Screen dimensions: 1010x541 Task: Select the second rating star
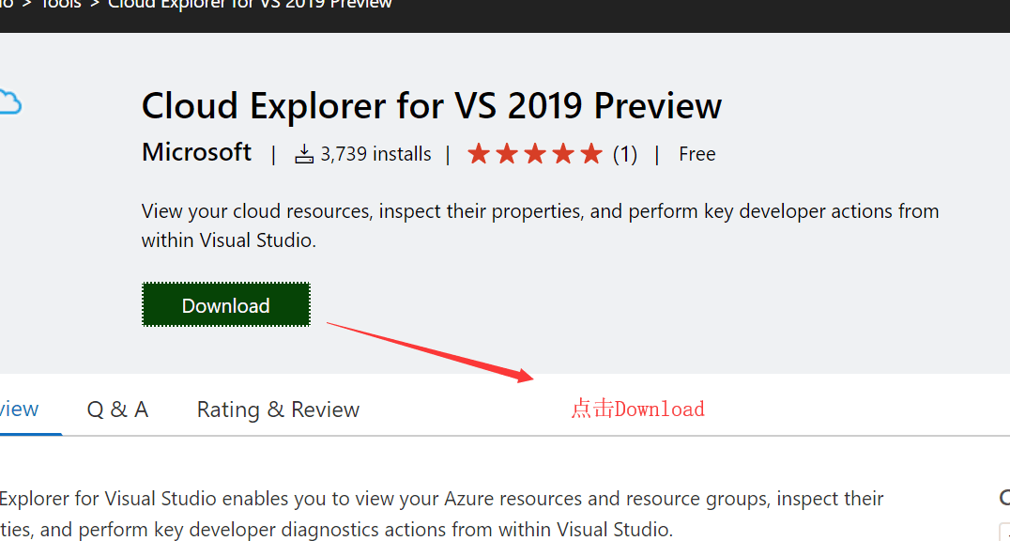(x=507, y=154)
